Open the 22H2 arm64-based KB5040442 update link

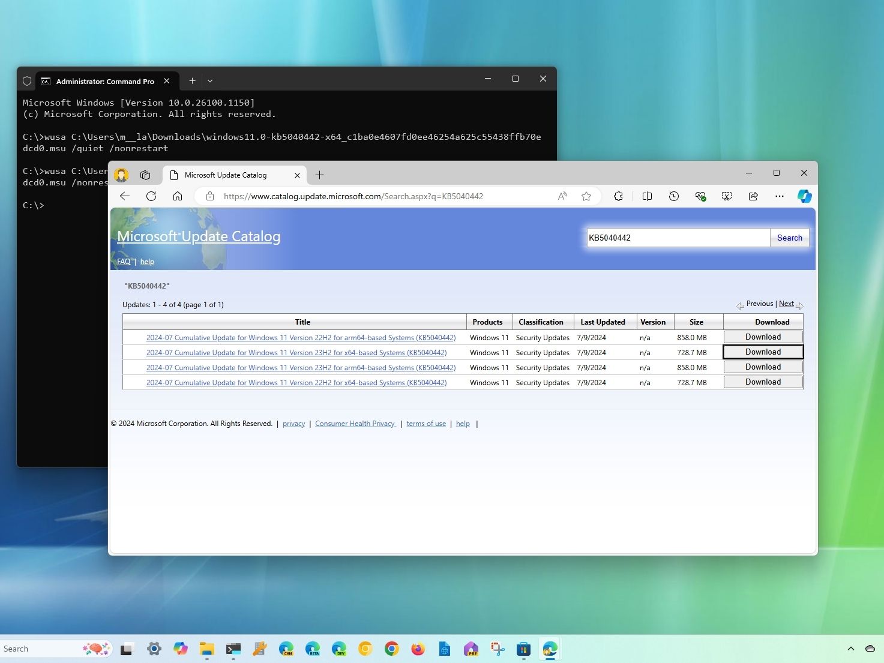[301, 338]
